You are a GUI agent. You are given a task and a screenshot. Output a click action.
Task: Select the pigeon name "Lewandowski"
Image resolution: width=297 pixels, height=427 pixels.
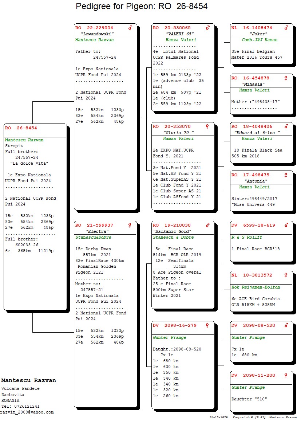coord(98,34)
